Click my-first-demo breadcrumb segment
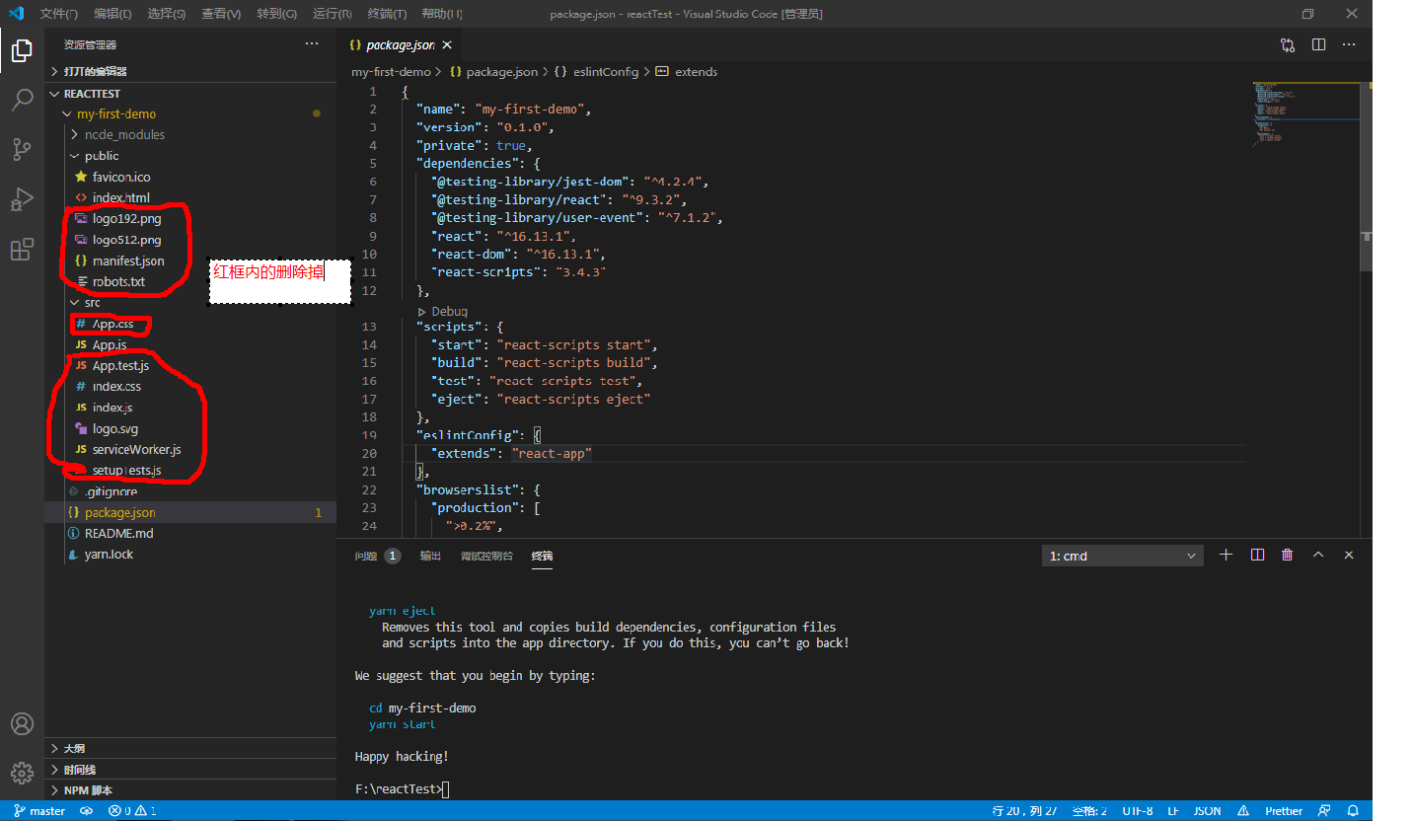 click(x=391, y=72)
